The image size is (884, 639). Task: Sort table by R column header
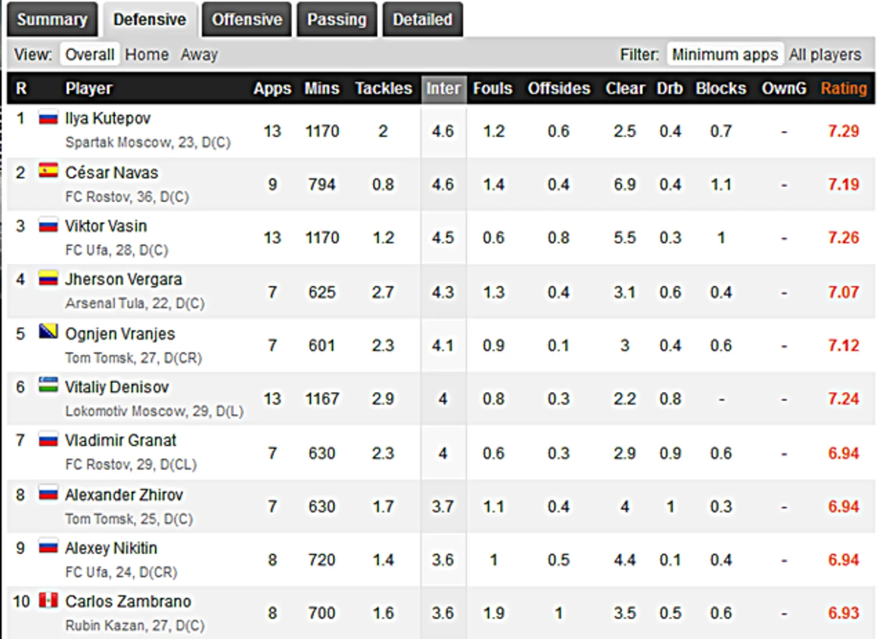coord(21,88)
